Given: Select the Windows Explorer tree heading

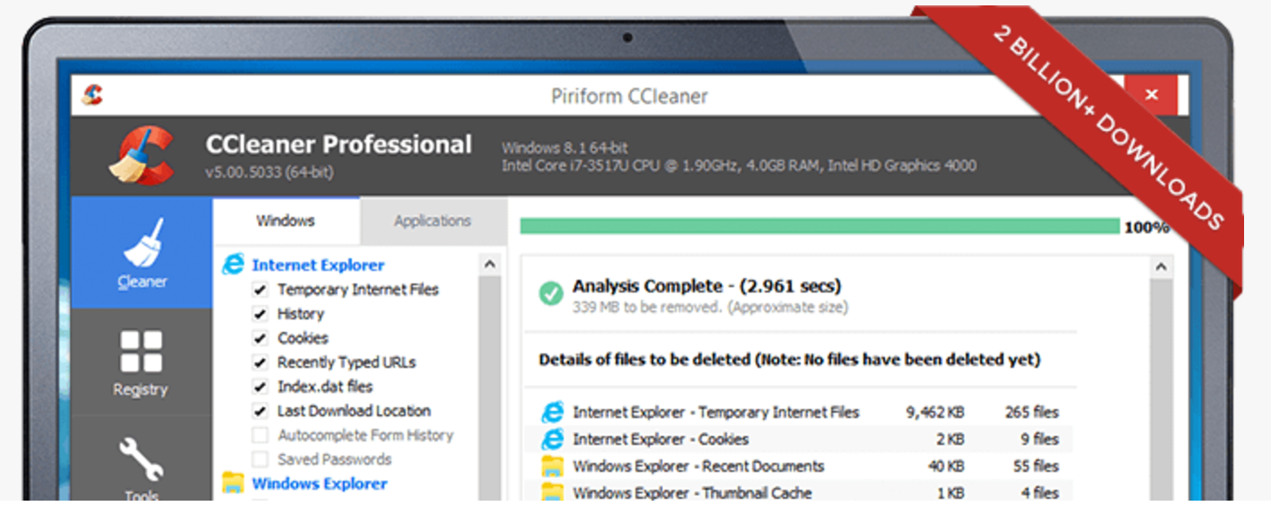Looking at the screenshot, I should [320, 484].
